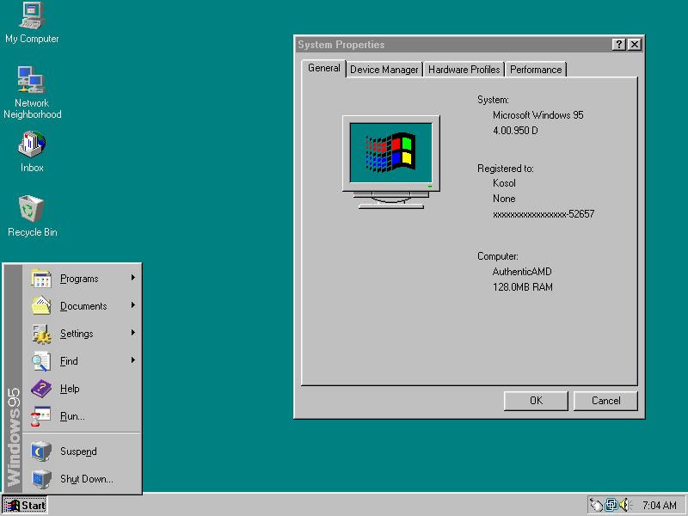
Task: Click the 'Microsoft Windows 95' text
Action: (x=538, y=115)
